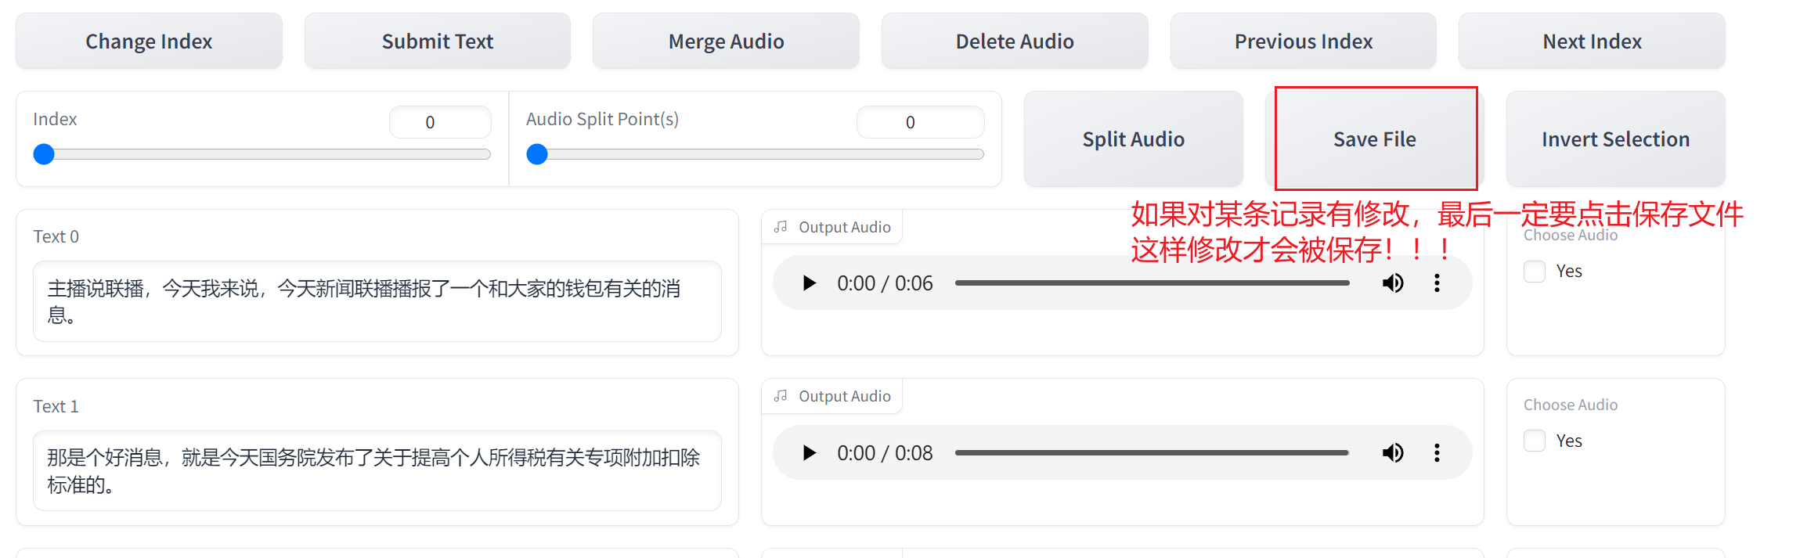Seek on the Text 0 audio progress bar
Screen dimensions: 1800x558
pyautogui.click(x=1152, y=283)
